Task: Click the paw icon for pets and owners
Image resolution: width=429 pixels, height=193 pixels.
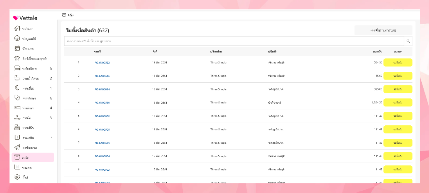Action: [x=17, y=58]
